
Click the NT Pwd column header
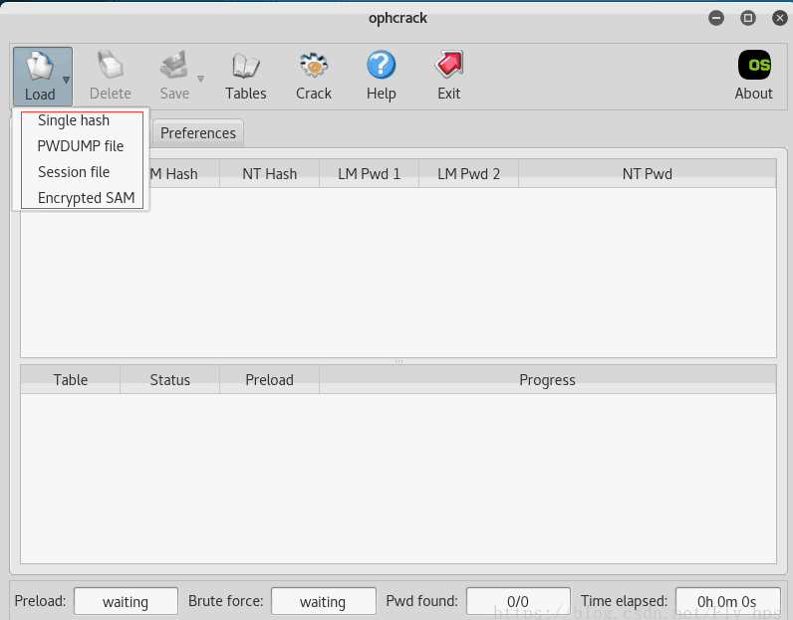[x=648, y=174]
